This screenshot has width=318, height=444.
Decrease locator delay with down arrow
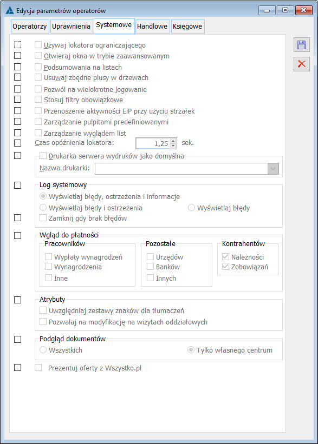173,145
